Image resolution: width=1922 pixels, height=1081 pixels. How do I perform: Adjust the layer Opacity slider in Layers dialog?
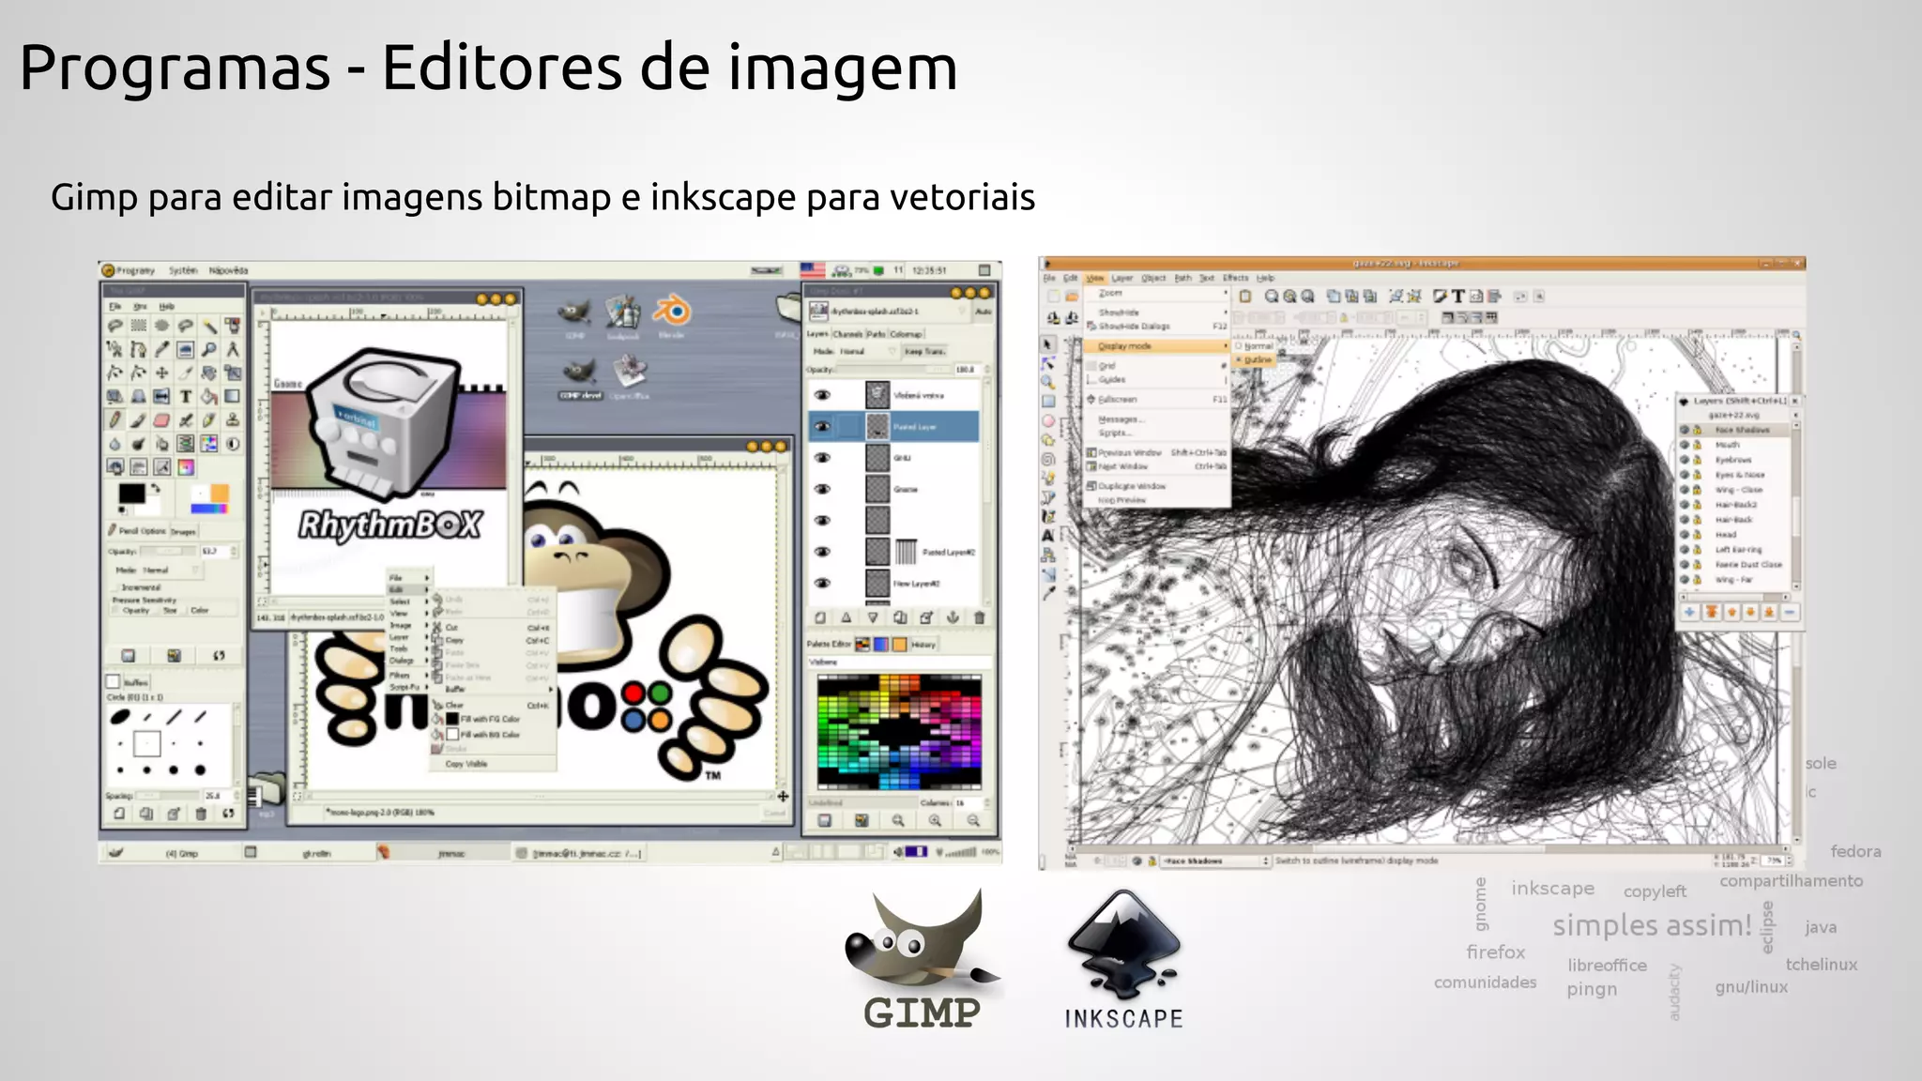(892, 370)
